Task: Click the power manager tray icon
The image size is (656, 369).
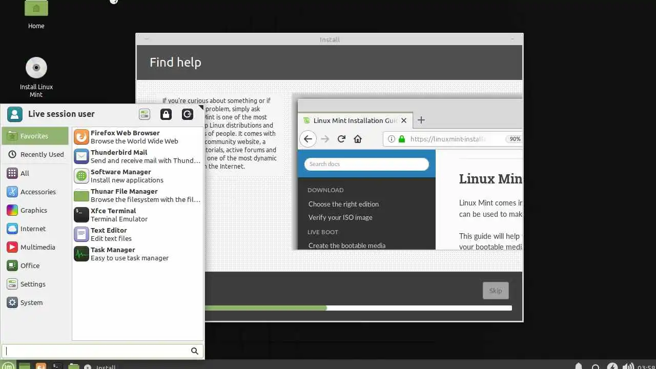Action: pos(612,366)
